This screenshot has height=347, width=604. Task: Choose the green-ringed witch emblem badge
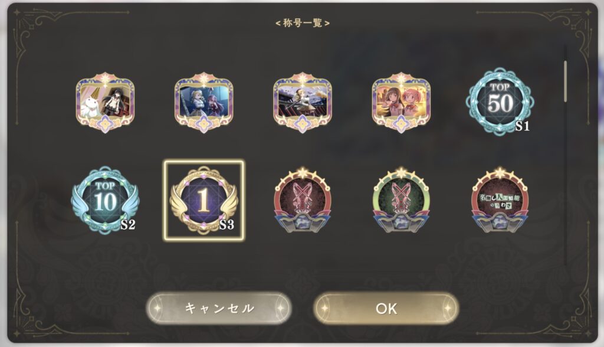pos(401,200)
